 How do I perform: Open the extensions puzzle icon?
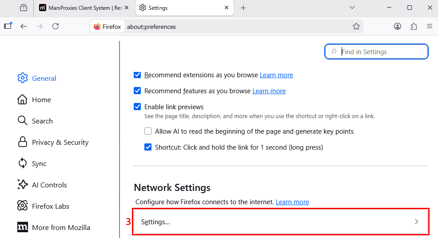(x=414, y=27)
